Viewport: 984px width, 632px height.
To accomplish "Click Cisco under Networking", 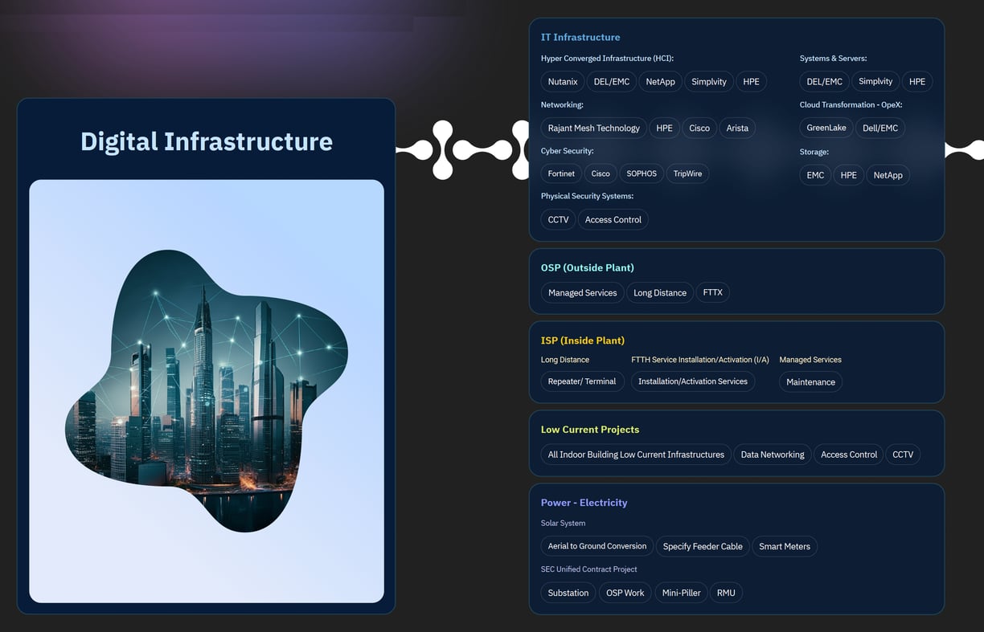I will click(x=699, y=128).
